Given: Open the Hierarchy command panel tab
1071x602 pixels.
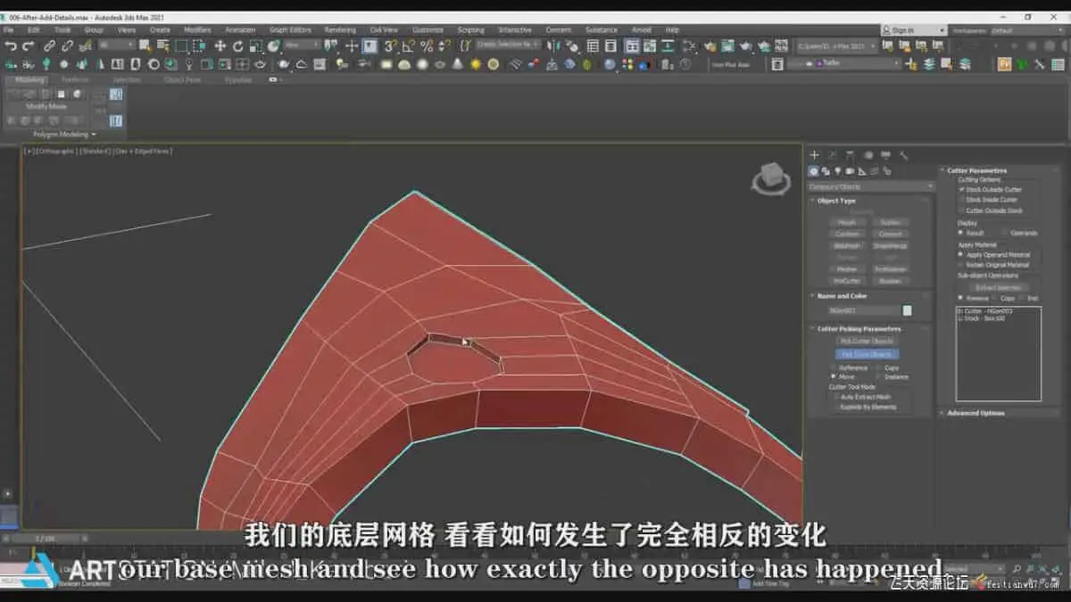Looking at the screenshot, I should point(850,155).
